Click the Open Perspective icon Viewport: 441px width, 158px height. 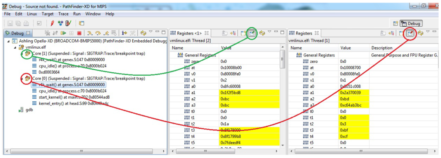click(x=395, y=24)
